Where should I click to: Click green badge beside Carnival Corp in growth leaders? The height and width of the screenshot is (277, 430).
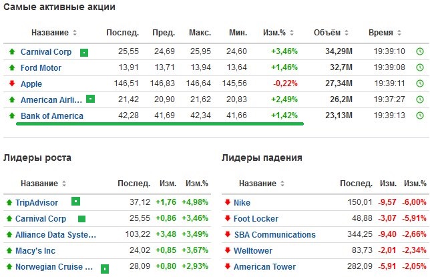coord(81,219)
